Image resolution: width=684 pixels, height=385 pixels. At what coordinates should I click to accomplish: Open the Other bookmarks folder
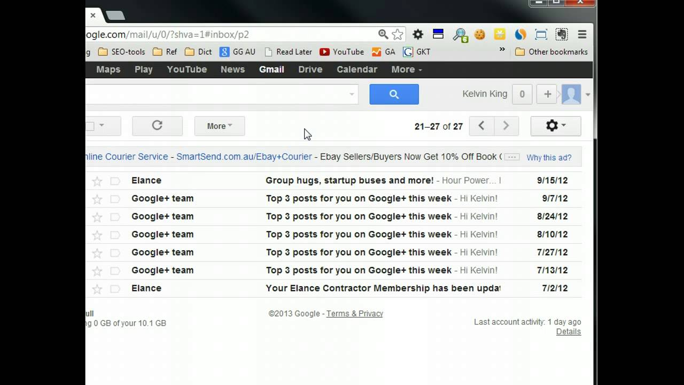(x=551, y=52)
